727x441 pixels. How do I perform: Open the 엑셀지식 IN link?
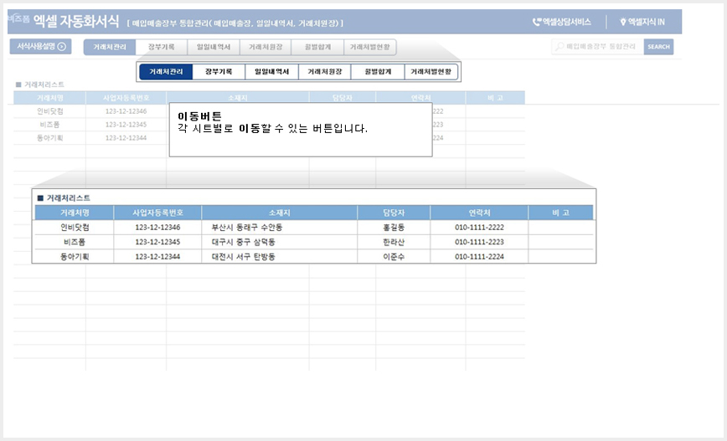(x=642, y=22)
